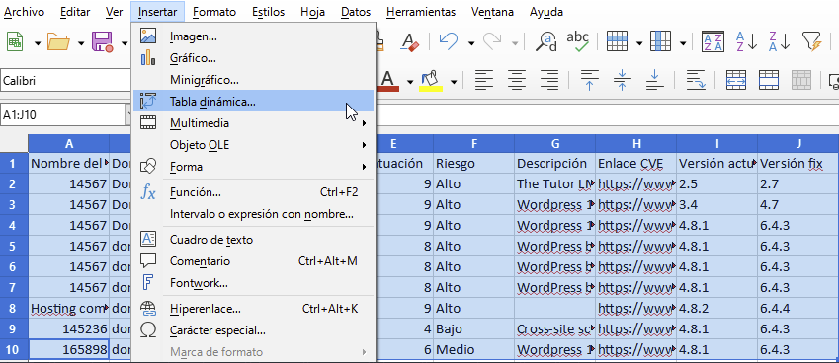
Task: Sort ascending with A-Z arrow icon
Action: tap(746, 41)
